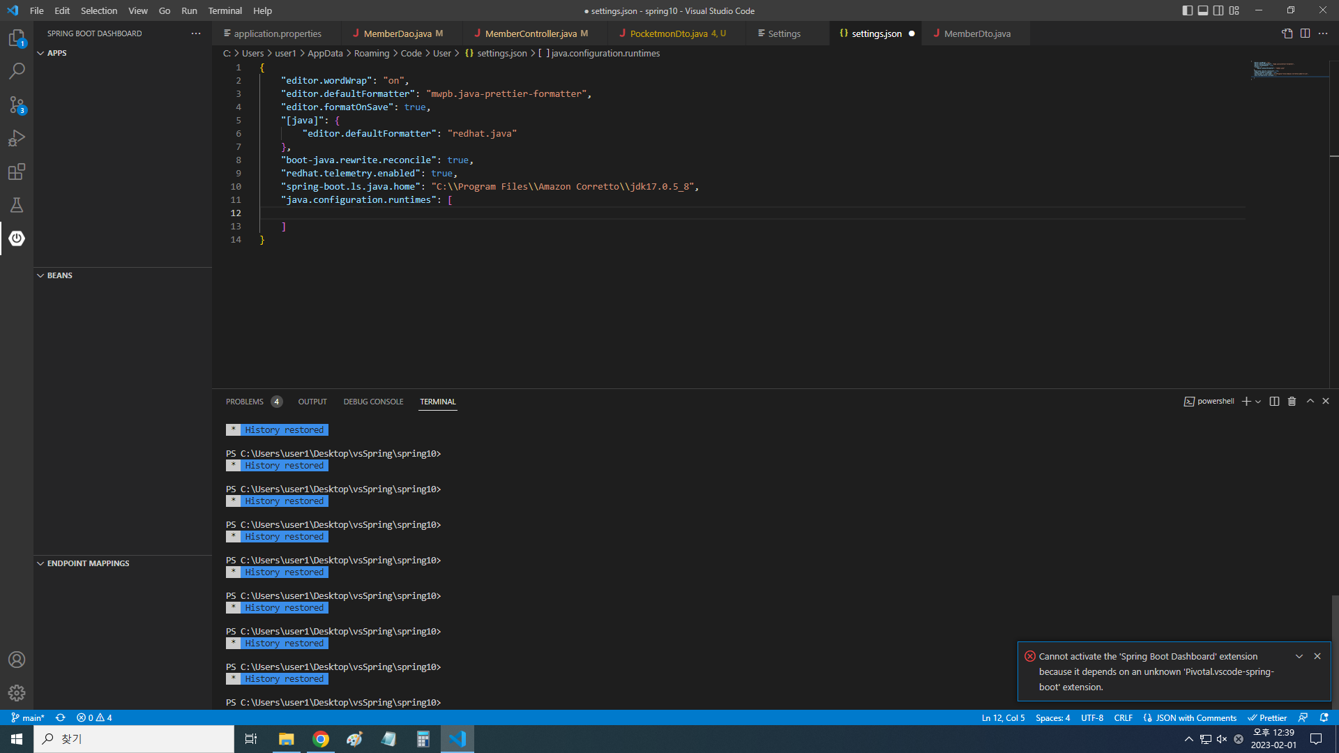The image size is (1339, 753).
Task: Collapse the ENDPOINT MAPPINGS section
Action: click(122, 563)
